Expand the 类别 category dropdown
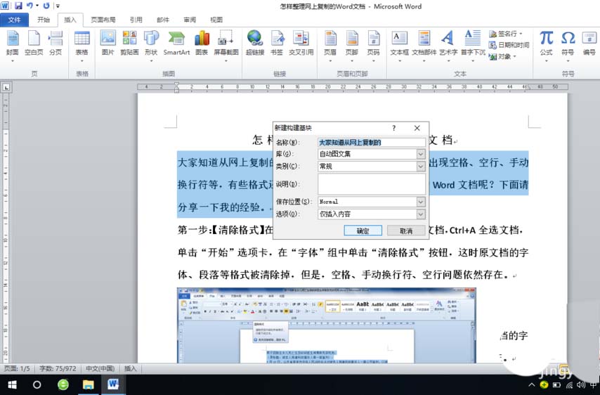 pyautogui.click(x=421, y=167)
